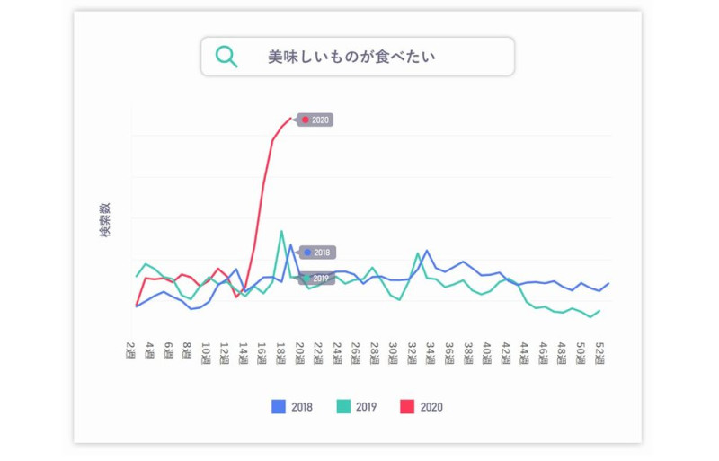Click the red 2020 legend swatch
The width and height of the screenshot is (719, 461).
406,407
